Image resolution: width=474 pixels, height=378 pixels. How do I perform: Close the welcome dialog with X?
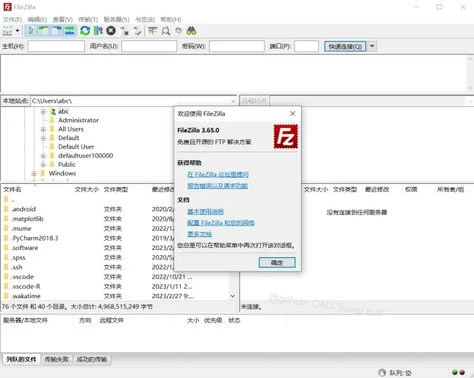[292, 114]
